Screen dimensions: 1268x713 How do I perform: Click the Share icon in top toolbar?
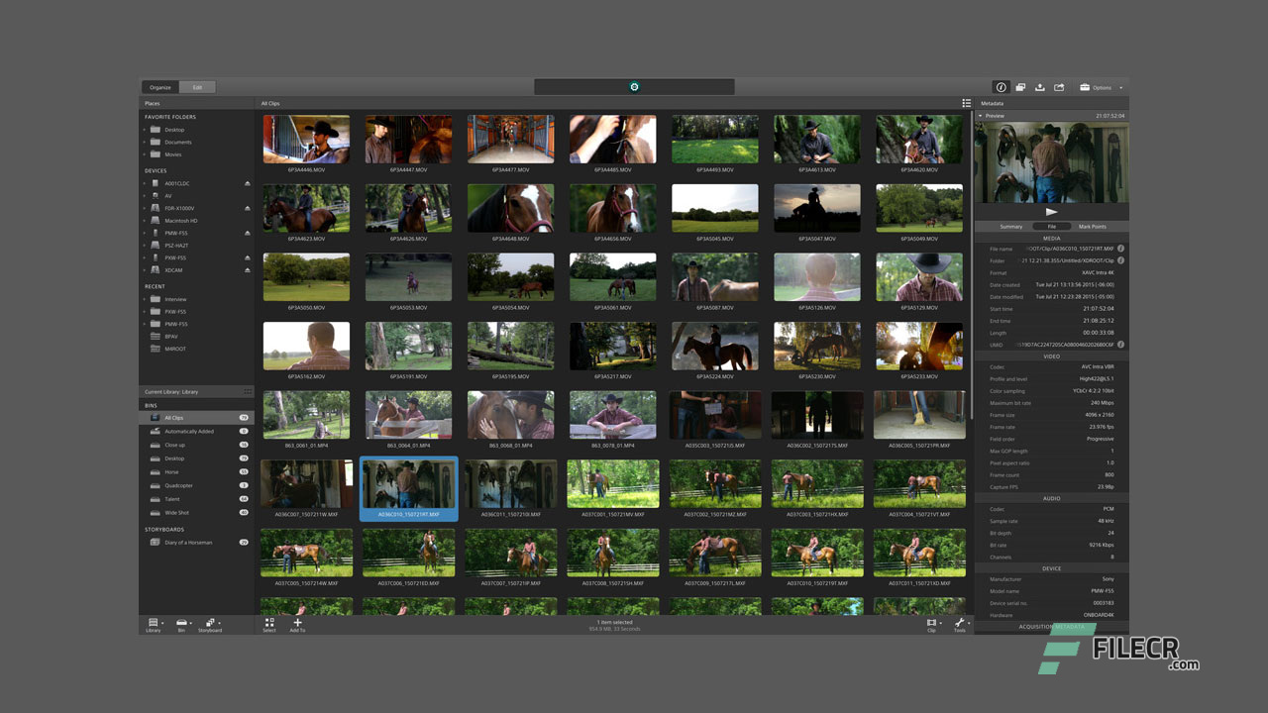coord(1059,87)
